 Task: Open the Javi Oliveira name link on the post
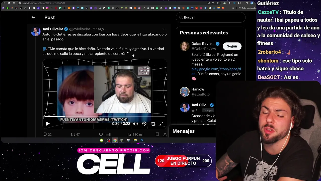pyautogui.click(x=53, y=29)
